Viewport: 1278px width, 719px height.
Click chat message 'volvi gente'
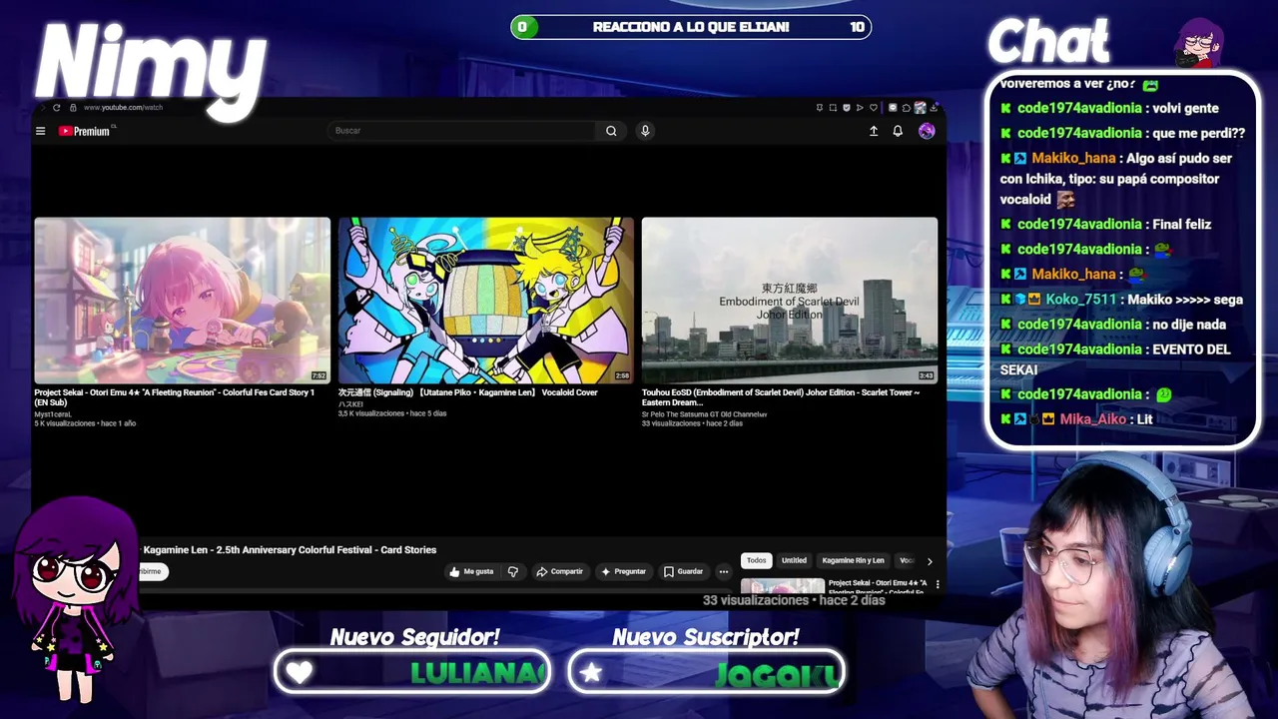1185,108
